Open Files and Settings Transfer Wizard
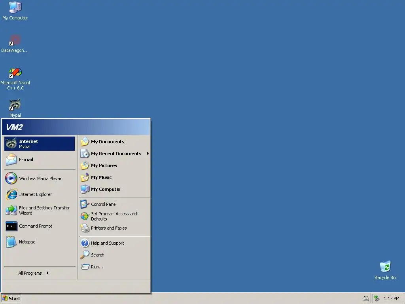The width and height of the screenshot is (405, 304). 40,210
